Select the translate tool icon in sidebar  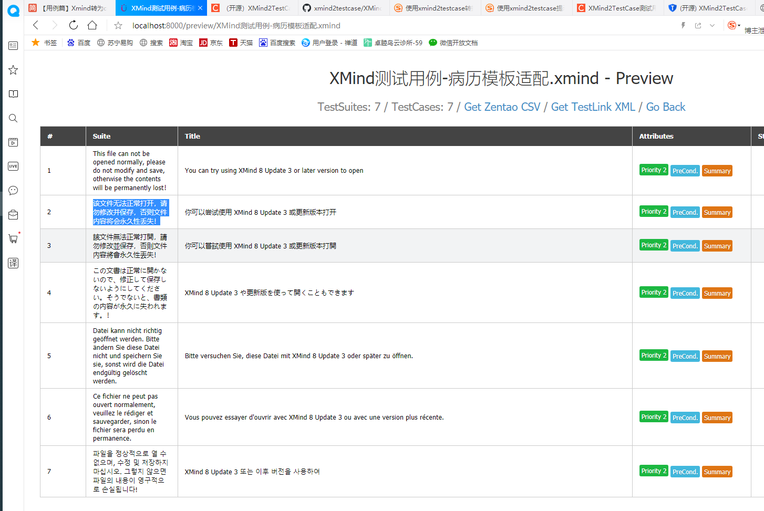point(13,263)
